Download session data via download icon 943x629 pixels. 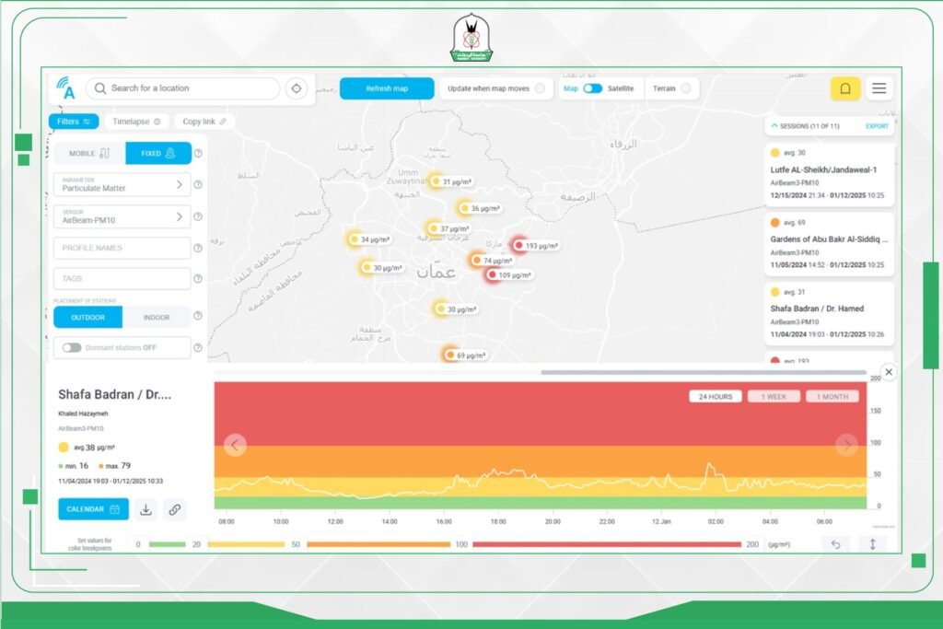[146, 509]
